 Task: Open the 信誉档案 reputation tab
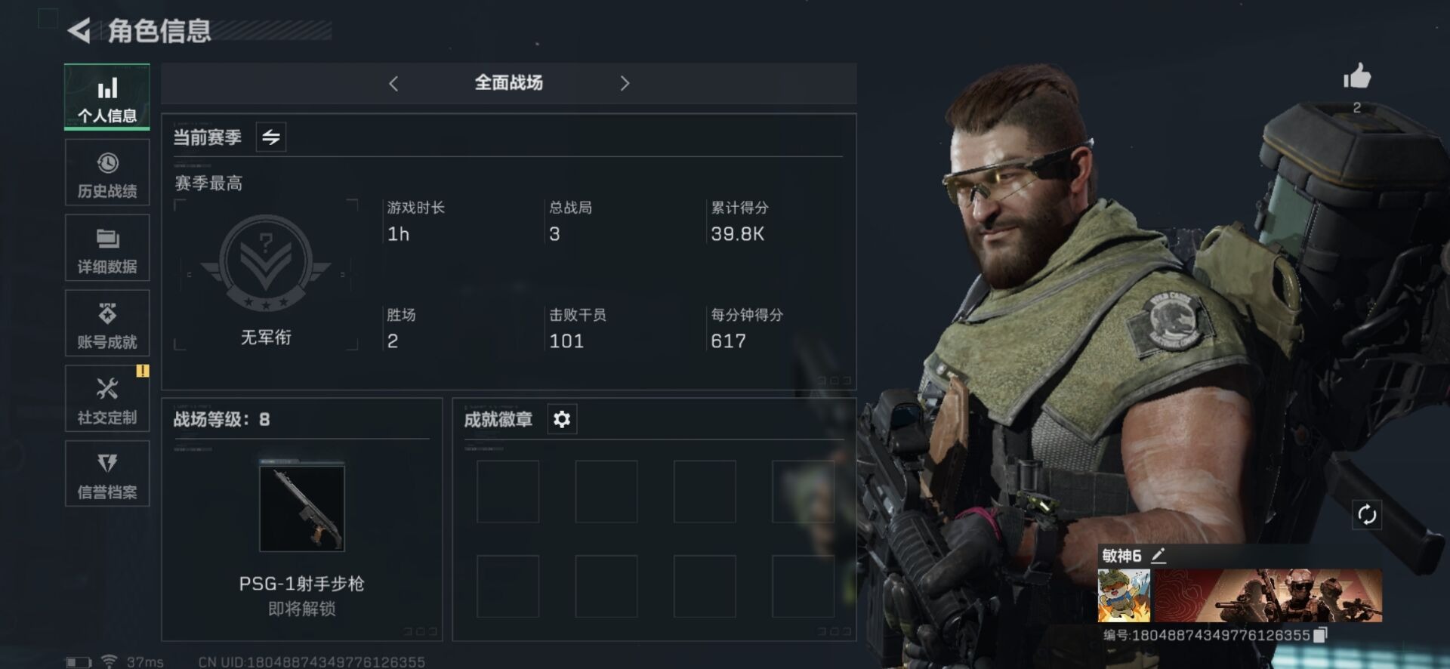(x=107, y=473)
